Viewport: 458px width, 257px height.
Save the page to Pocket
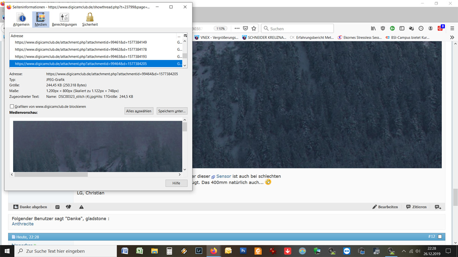(246, 28)
